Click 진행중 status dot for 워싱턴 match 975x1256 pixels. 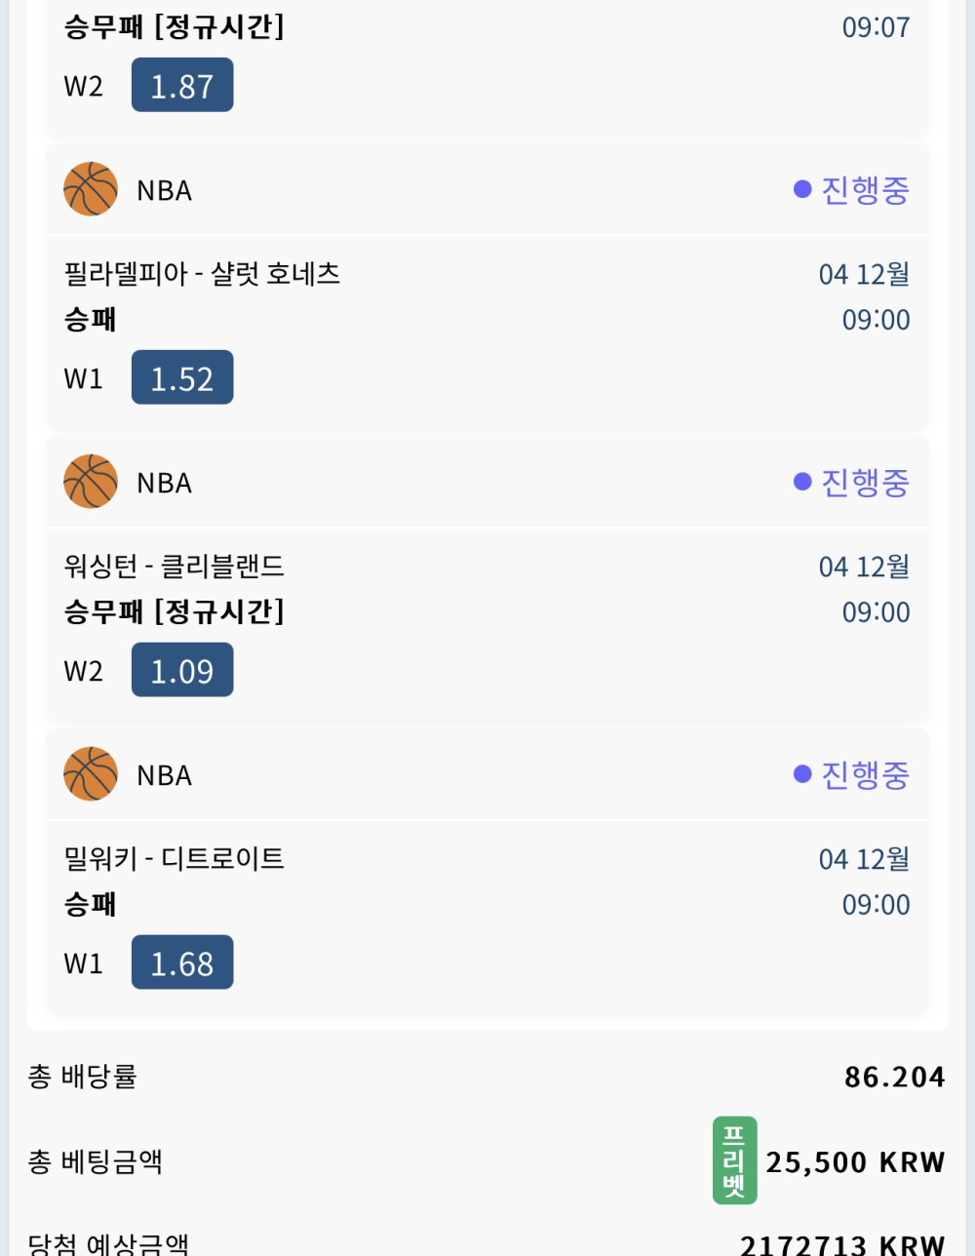click(x=802, y=482)
